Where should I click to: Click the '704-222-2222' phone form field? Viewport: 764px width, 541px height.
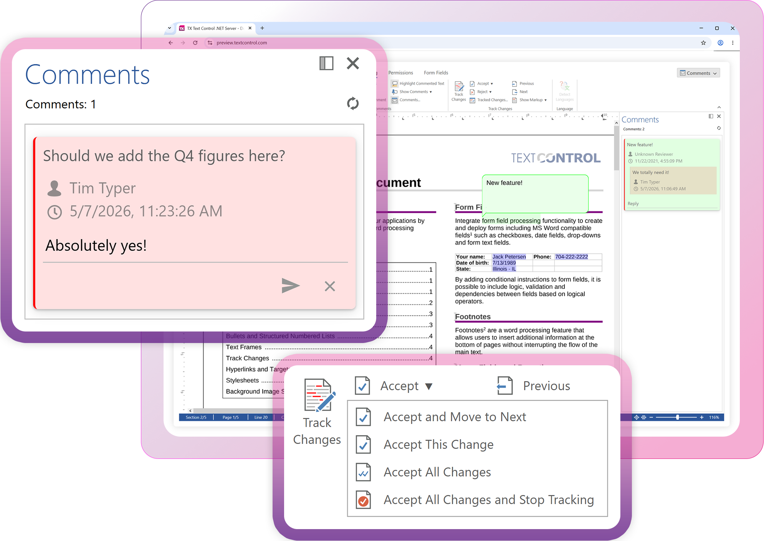pyautogui.click(x=571, y=257)
